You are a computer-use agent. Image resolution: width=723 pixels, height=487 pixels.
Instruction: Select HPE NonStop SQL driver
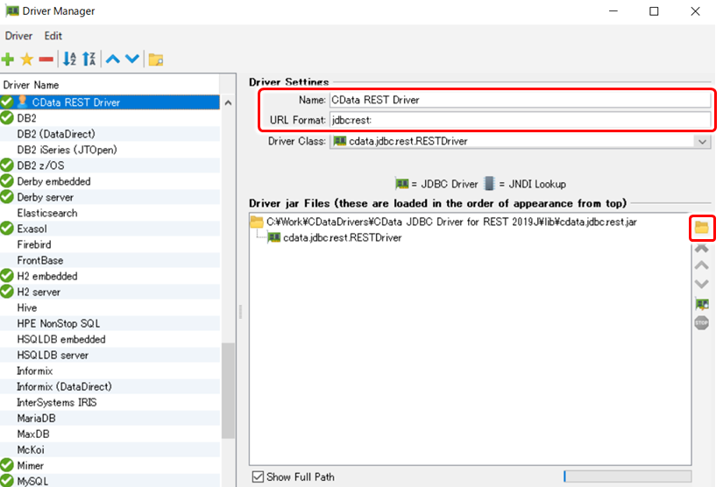coord(110,323)
